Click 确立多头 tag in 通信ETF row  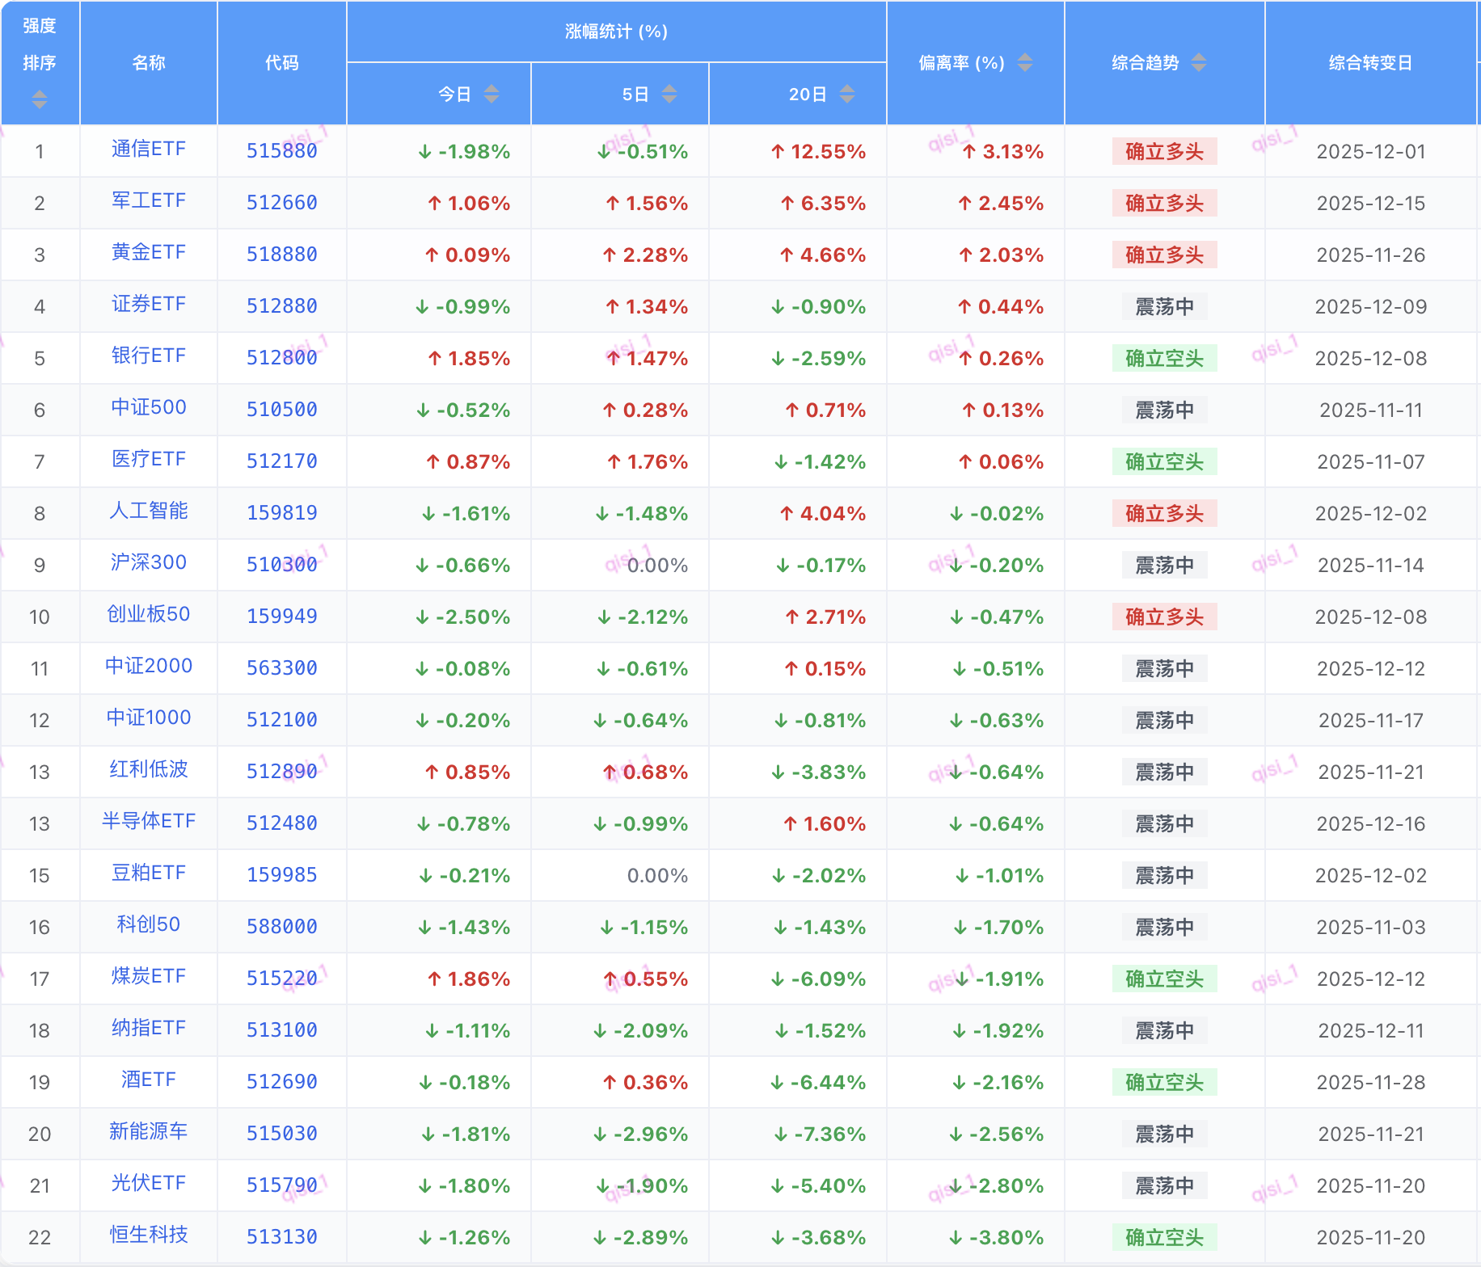point(1164,151)
